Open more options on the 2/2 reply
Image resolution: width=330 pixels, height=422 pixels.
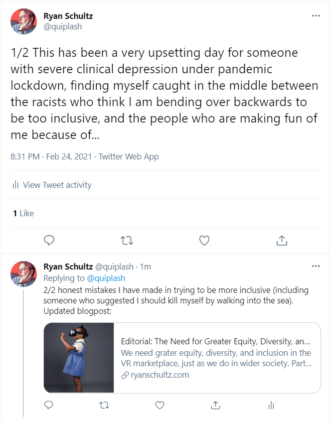[316, 266]
